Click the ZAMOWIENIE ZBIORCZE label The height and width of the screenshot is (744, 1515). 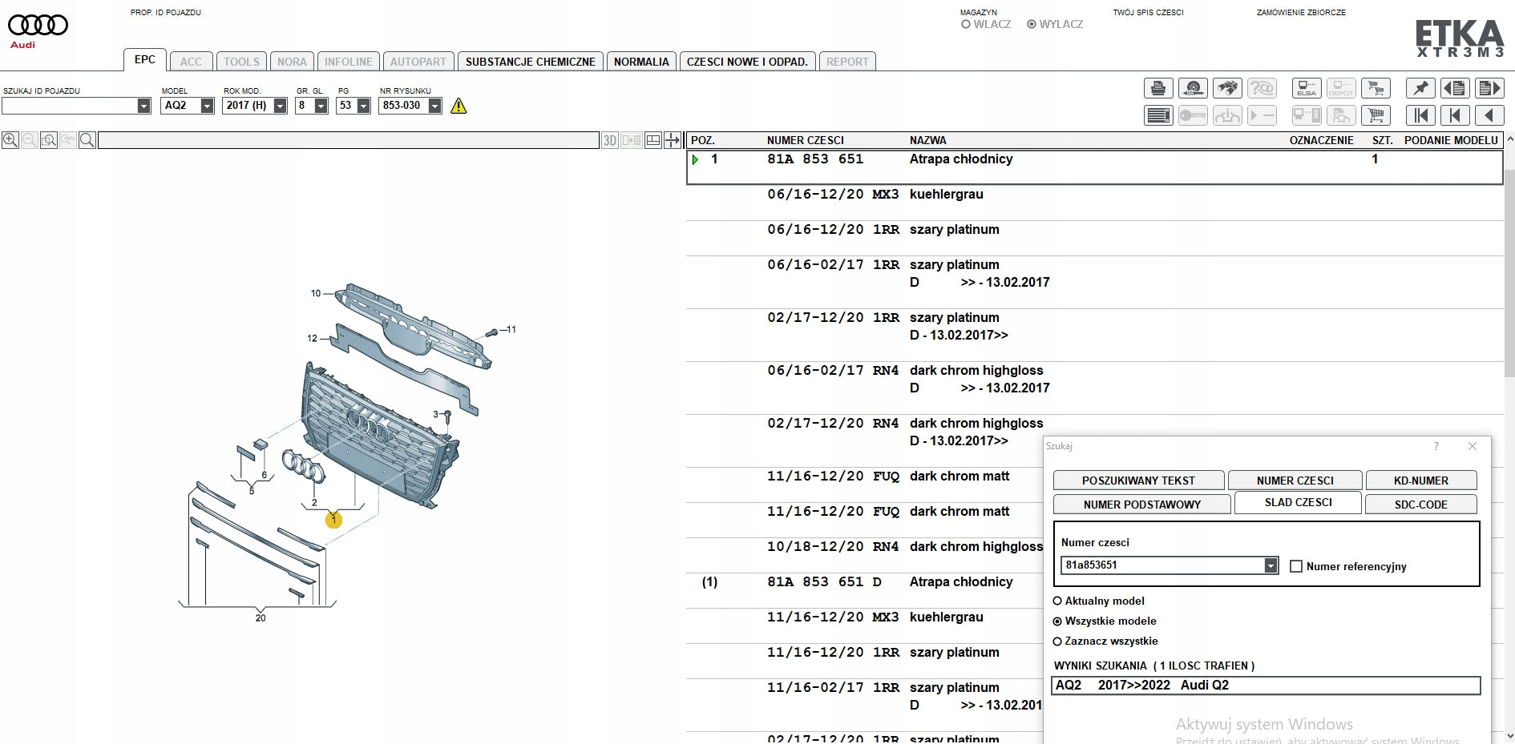[x=1301, y=12]
